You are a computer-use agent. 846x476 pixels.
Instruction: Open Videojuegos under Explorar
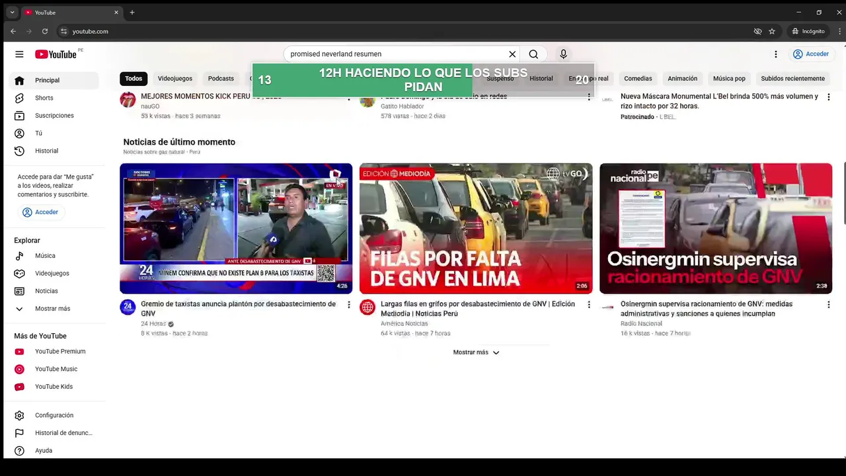coord(54,273)
